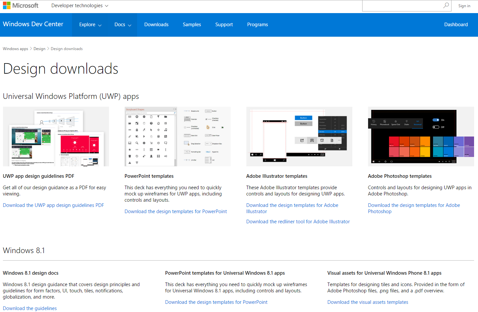Click PowerPoint templates heading
This screenshot has width=478, height=312.
(x=149, y=176)
